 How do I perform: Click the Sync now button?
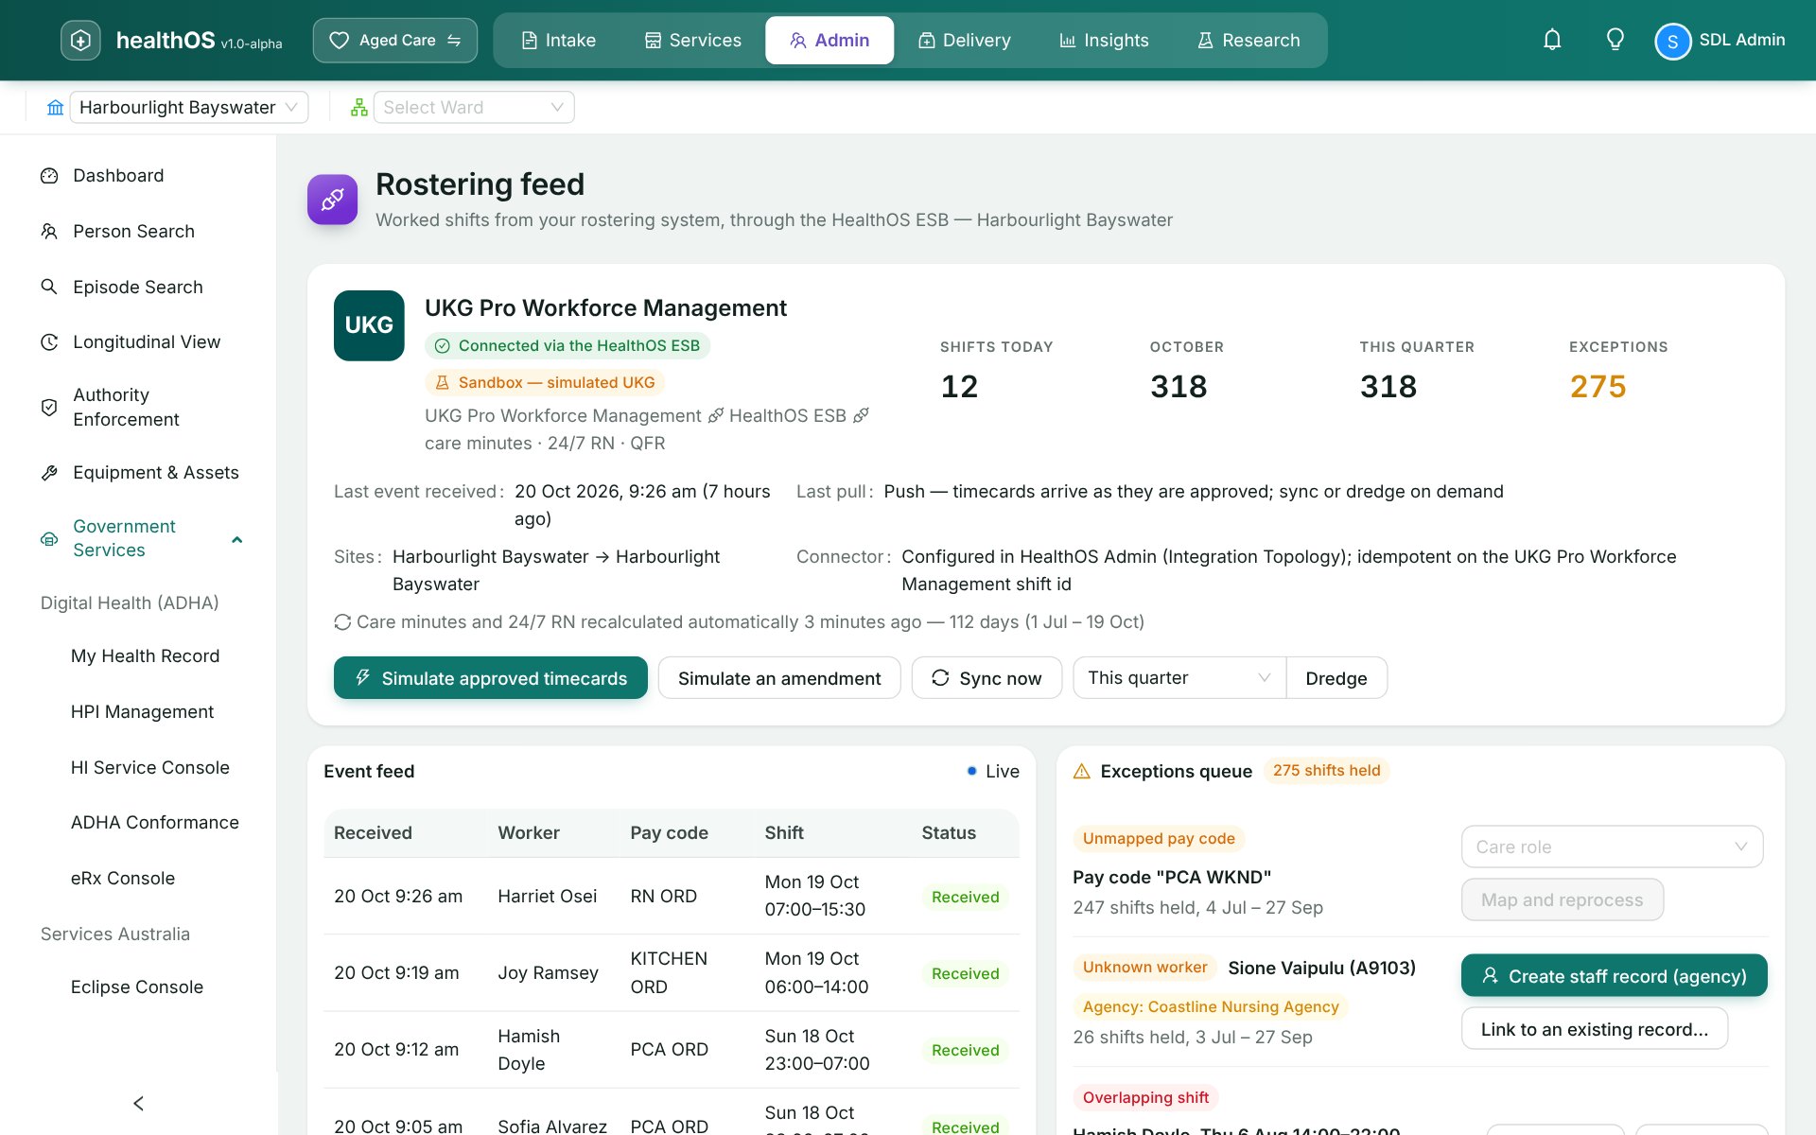(987, 678)
